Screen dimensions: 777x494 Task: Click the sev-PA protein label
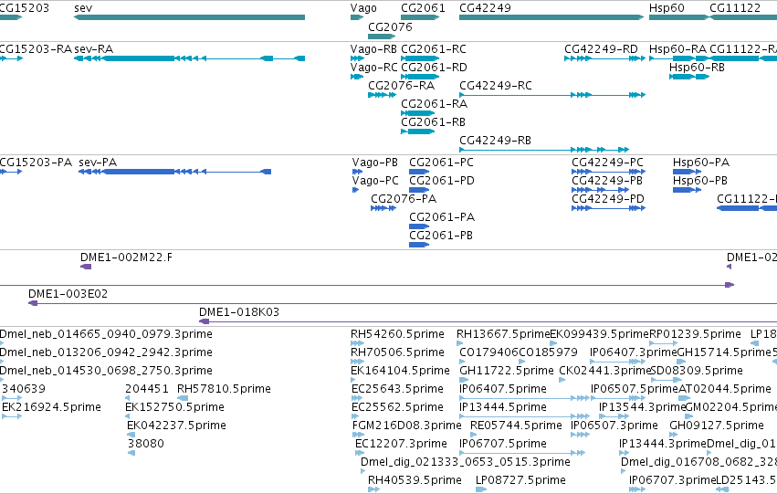[98, 163]
